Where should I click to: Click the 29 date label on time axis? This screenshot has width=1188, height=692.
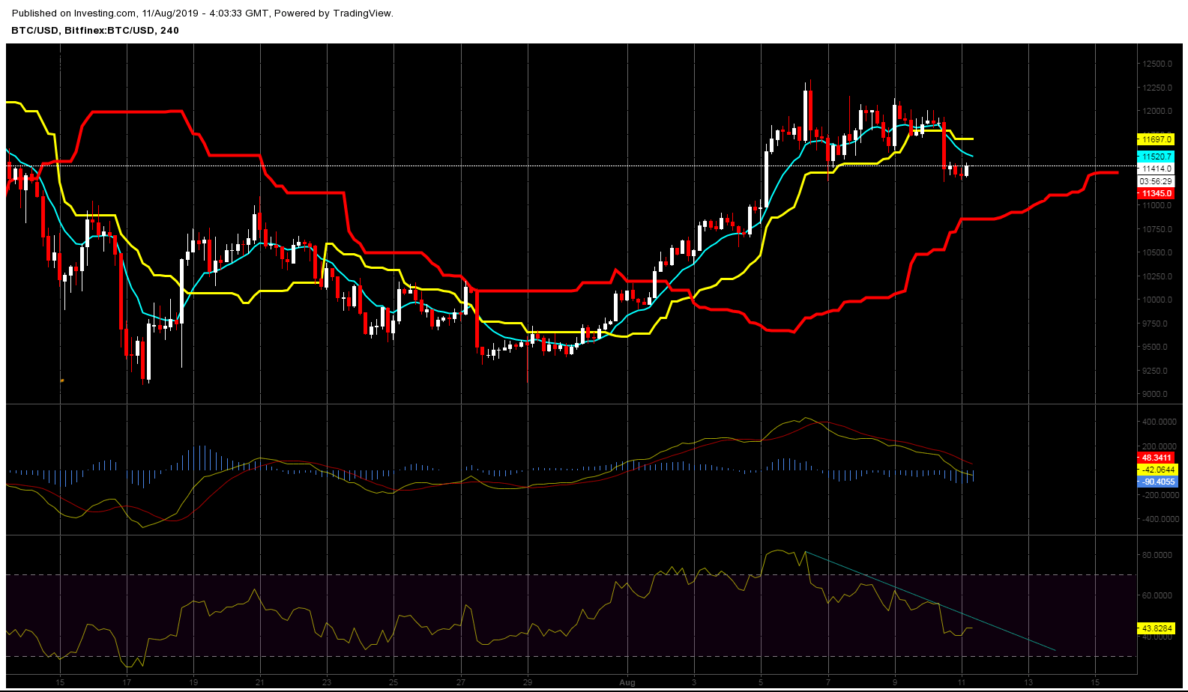(528, 682)
